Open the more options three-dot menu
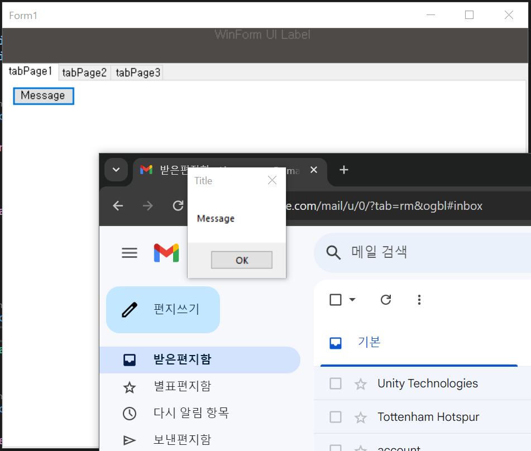Viewport: 531px width, 451px height. coord(419,300)
